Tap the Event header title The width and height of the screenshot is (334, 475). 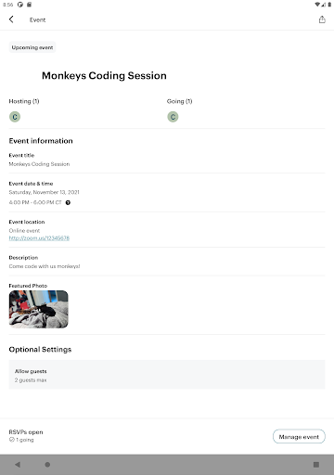point(37,19)
